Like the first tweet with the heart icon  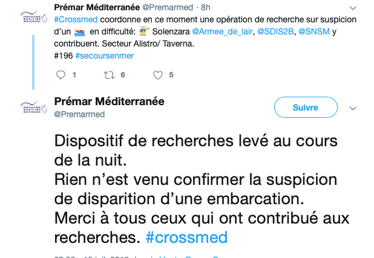[158, 75]
